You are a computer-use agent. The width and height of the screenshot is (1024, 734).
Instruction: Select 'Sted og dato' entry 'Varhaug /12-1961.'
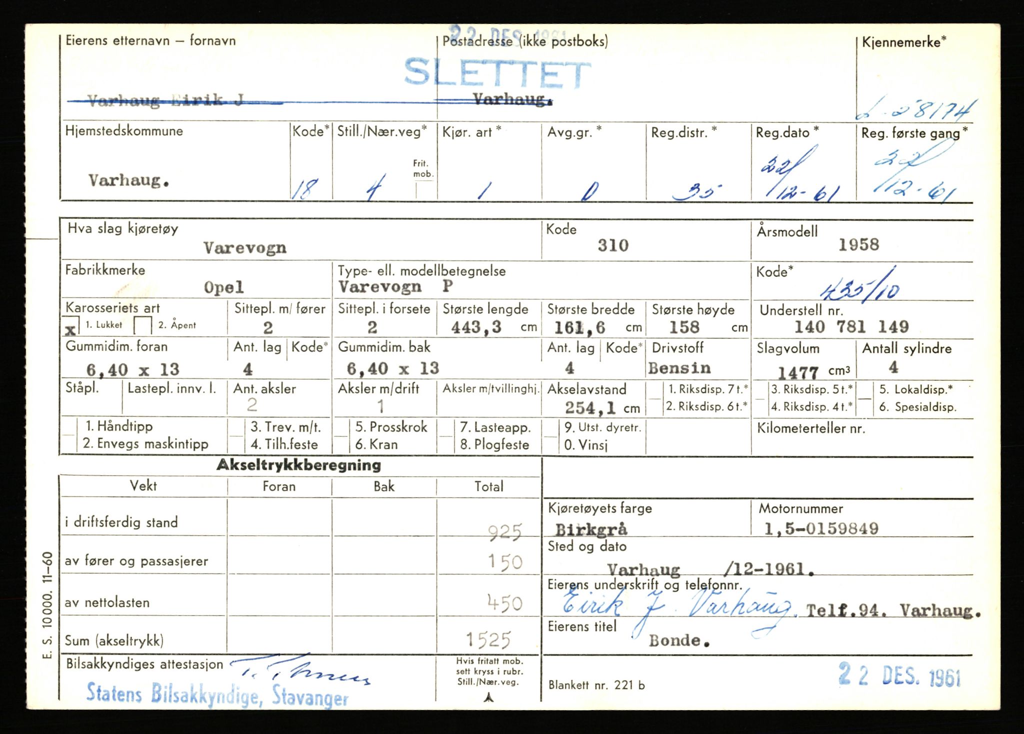pyautogui.click(x=710, y=570)
